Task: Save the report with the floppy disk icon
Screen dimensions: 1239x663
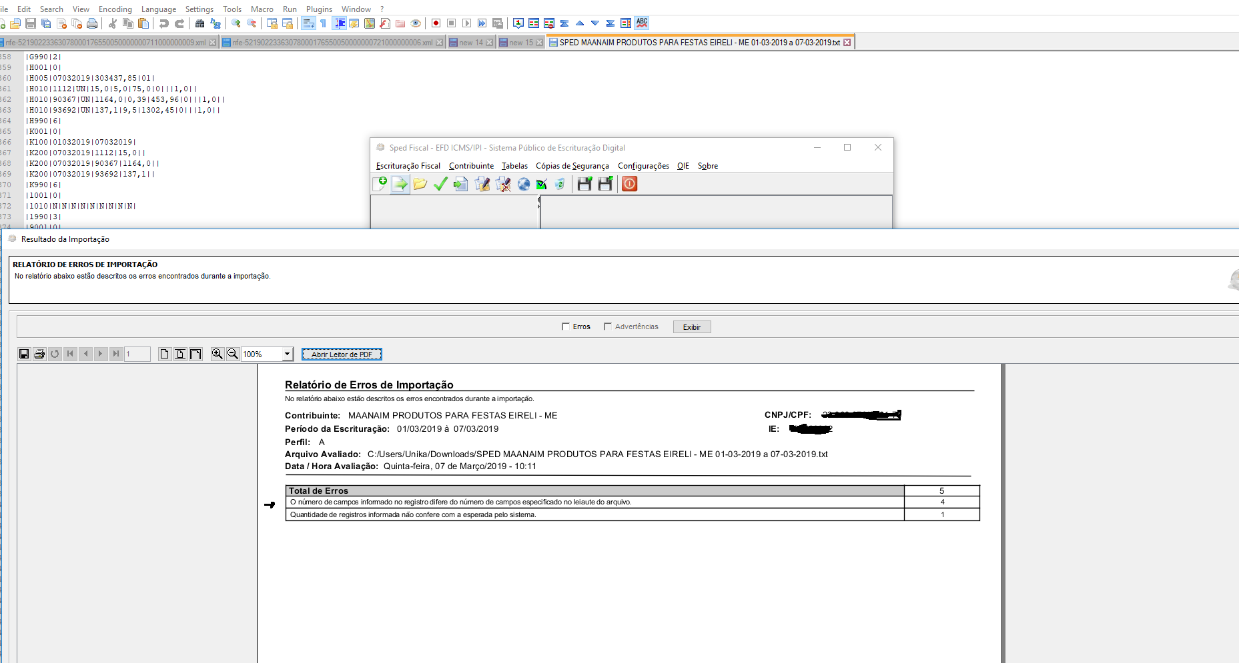Action: (x=24, y=354)
